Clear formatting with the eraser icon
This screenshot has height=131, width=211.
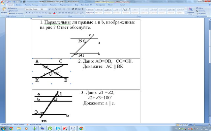56,9
